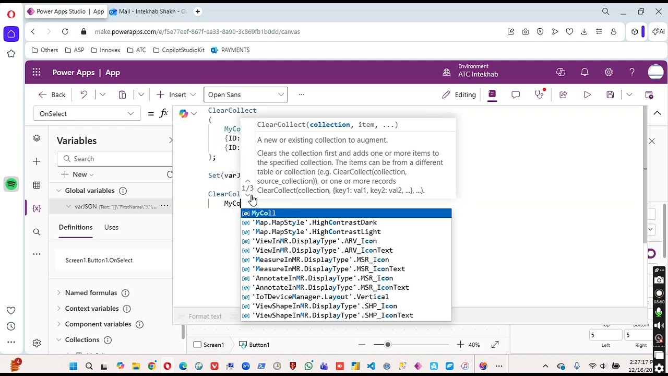668x376 pixels.
Task: Open the sidebar Settings gear at bottom
Action: coord(37,343)
